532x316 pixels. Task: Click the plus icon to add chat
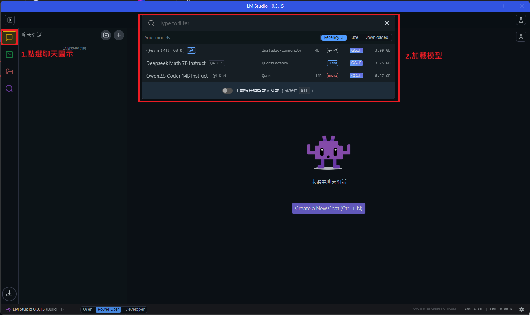click(119, 35)
